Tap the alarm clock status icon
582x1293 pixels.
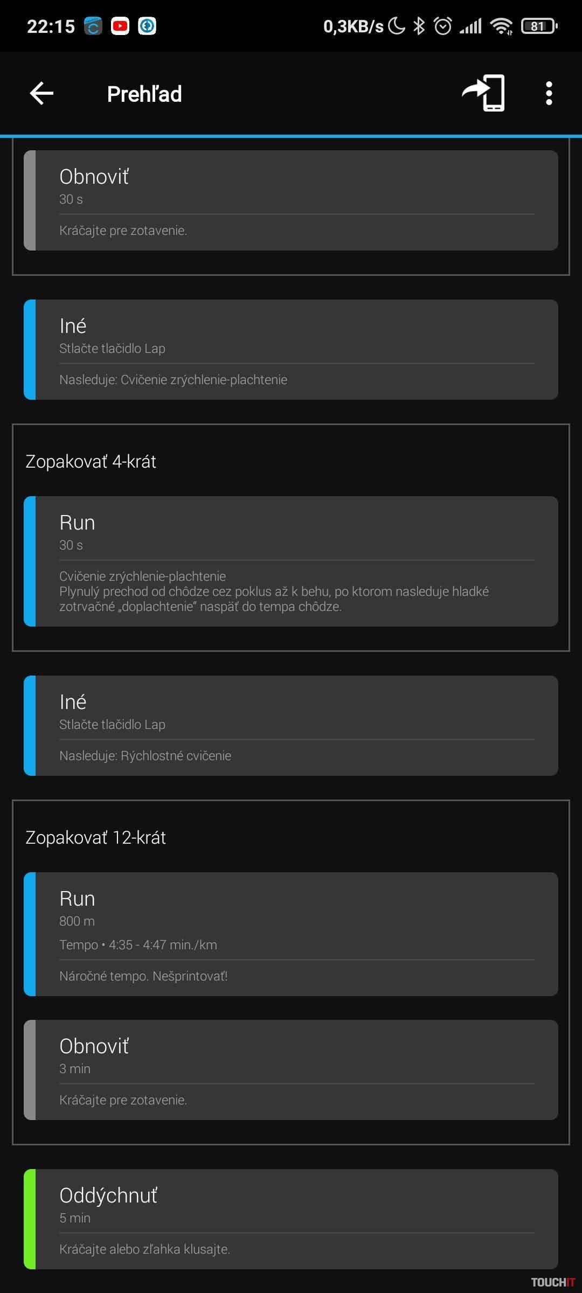point(443,26)
